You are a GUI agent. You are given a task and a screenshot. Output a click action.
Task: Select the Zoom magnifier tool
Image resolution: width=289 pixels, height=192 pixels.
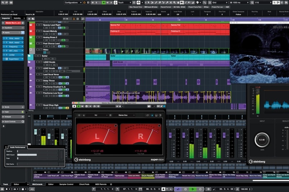(174, 3)
